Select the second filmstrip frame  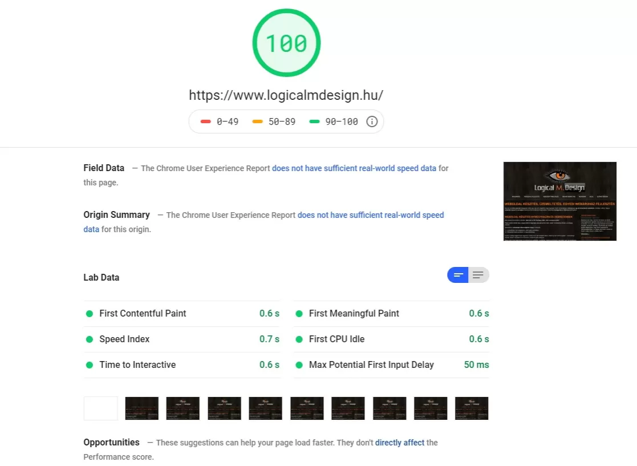click(x=142, y=408)
